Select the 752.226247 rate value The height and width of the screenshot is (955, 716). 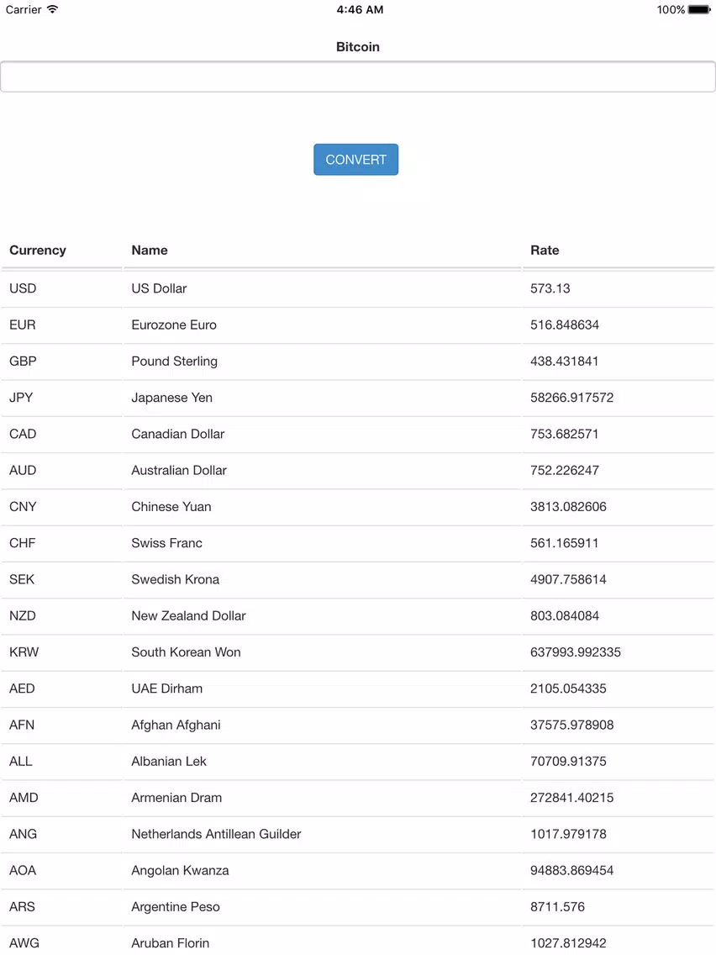coord(565,470)
